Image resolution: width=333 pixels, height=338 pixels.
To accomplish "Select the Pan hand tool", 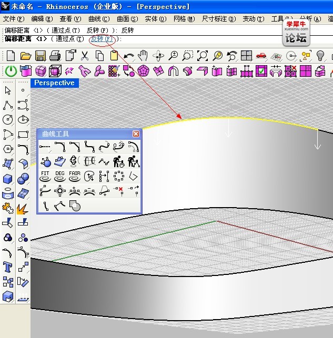I will click(x=143, y=56).
